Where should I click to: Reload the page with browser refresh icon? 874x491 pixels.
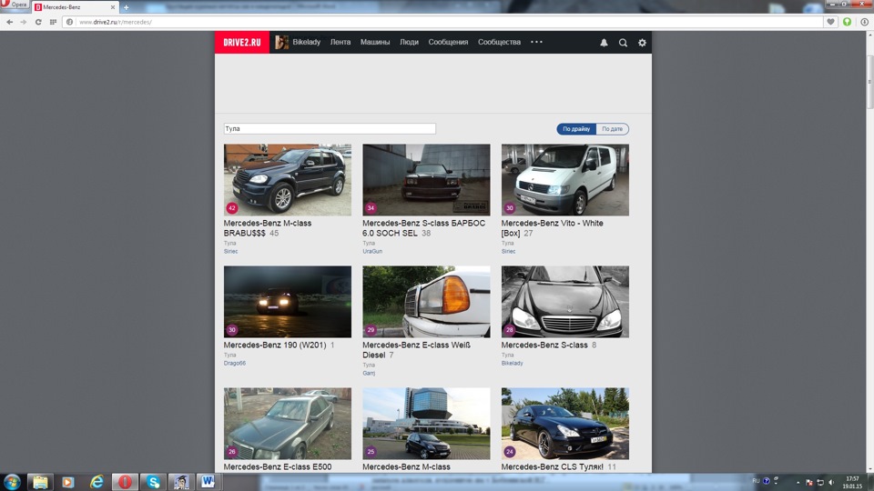coord(38,22)
